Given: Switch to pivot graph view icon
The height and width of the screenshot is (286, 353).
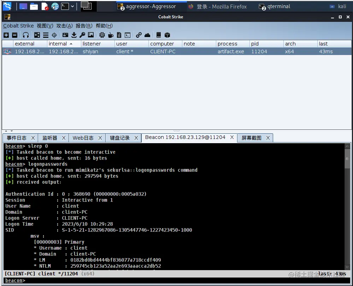Looking at the screenshot, I should click(x=37, y=35).
